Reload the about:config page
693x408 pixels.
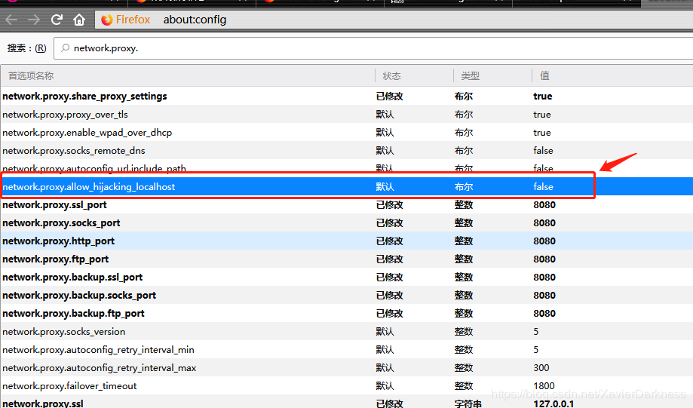tap(57, 20)
